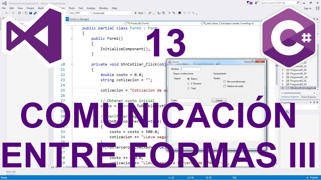The image size is (321, 180).
Task: Click the Navigate Backward arrow icon
Action: [x=6, y=13]
